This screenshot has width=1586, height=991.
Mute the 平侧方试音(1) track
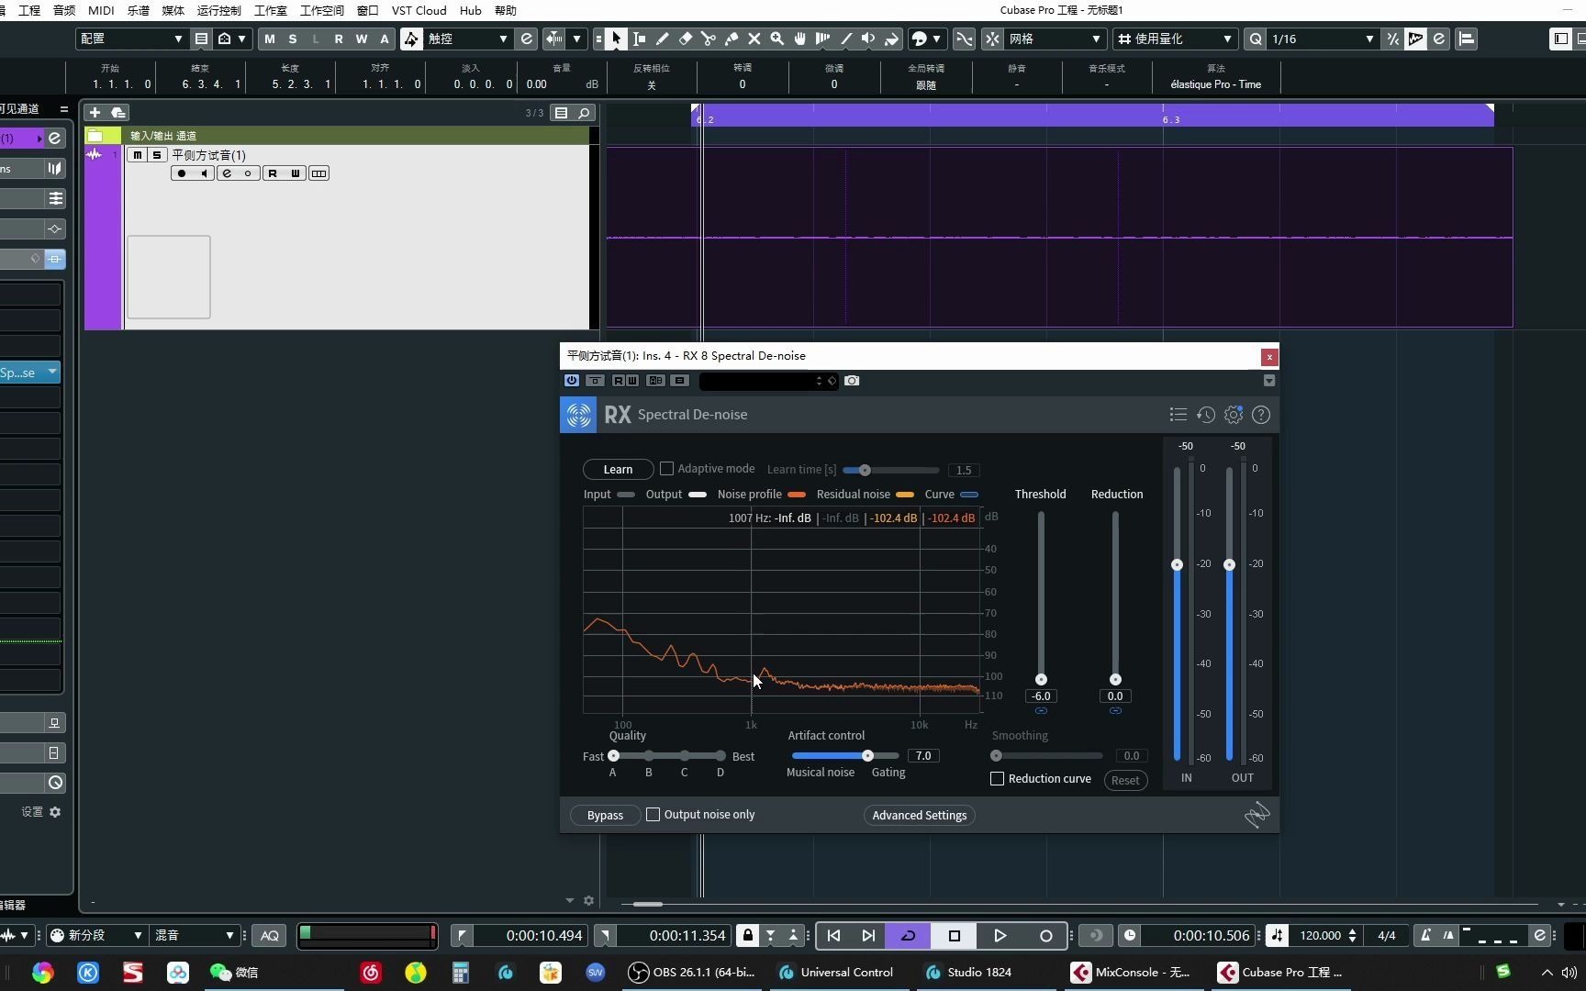point(138,155)
